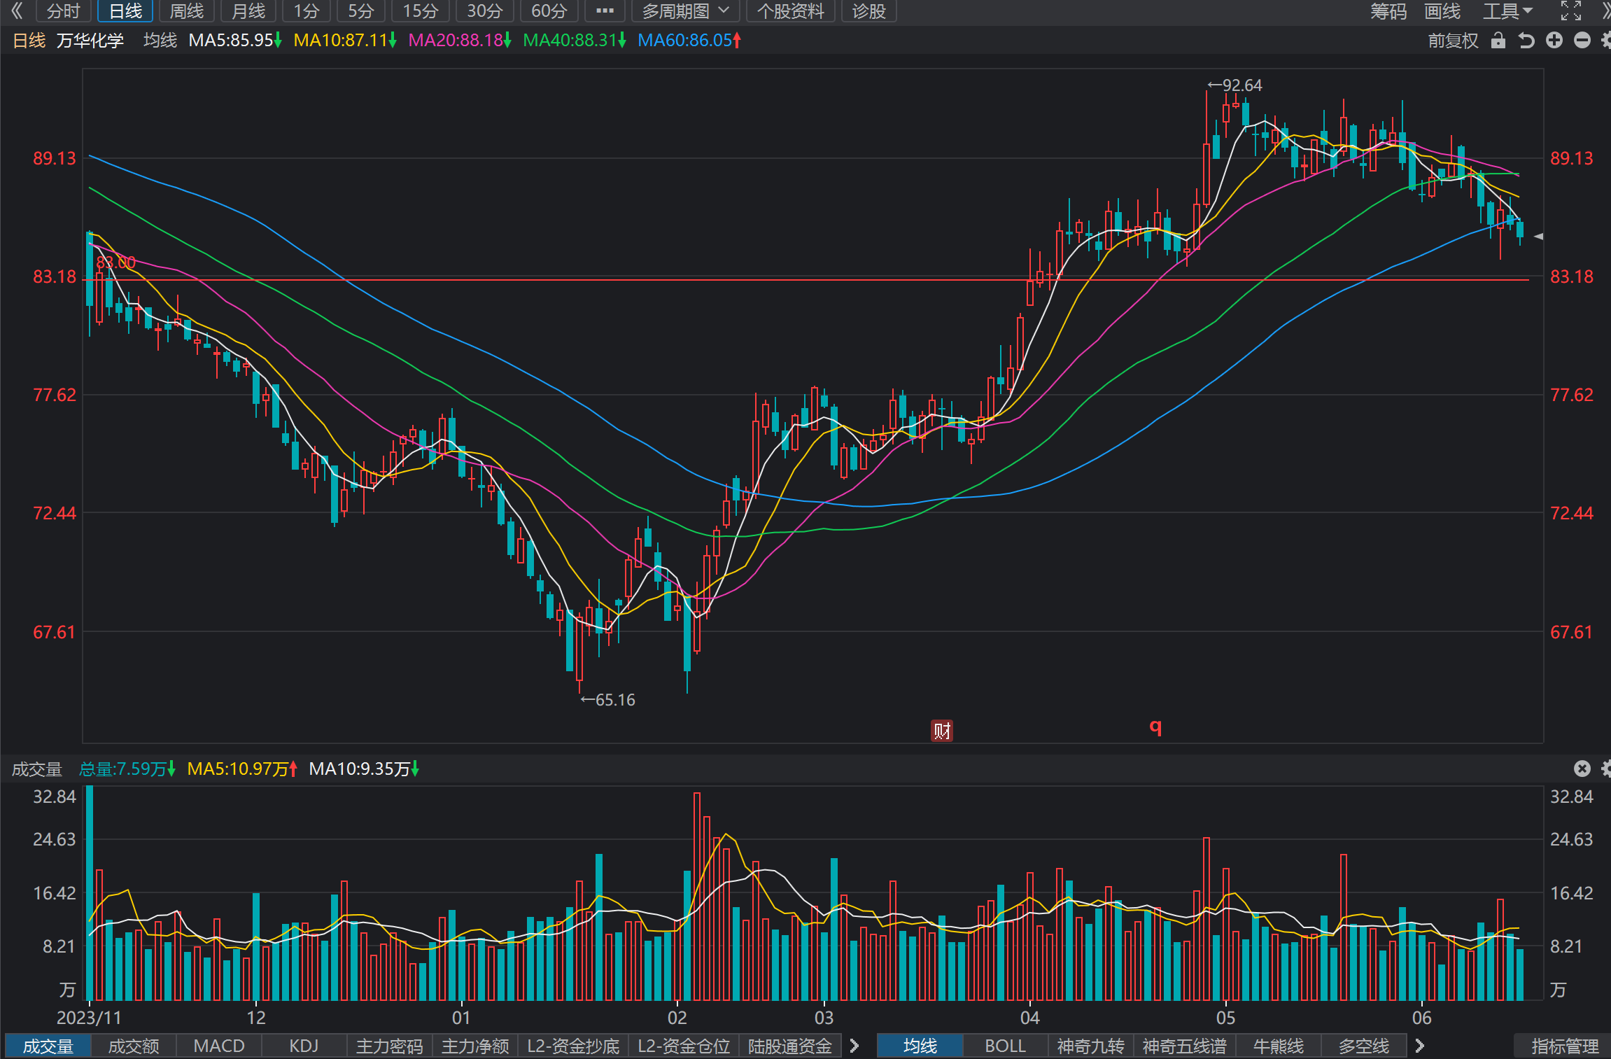Click the red q marker on chart
Viewport: 1611px width, 1059px height.
(x=1155, y=727)
